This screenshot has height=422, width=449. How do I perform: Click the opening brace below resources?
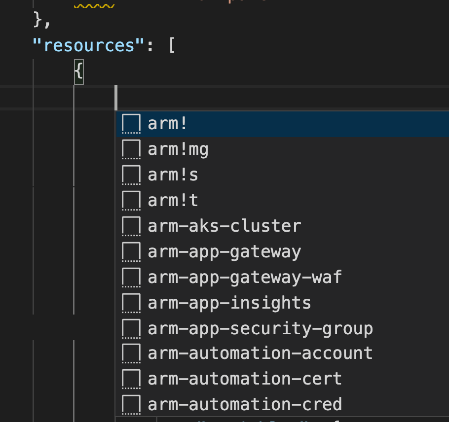[79, 71]
